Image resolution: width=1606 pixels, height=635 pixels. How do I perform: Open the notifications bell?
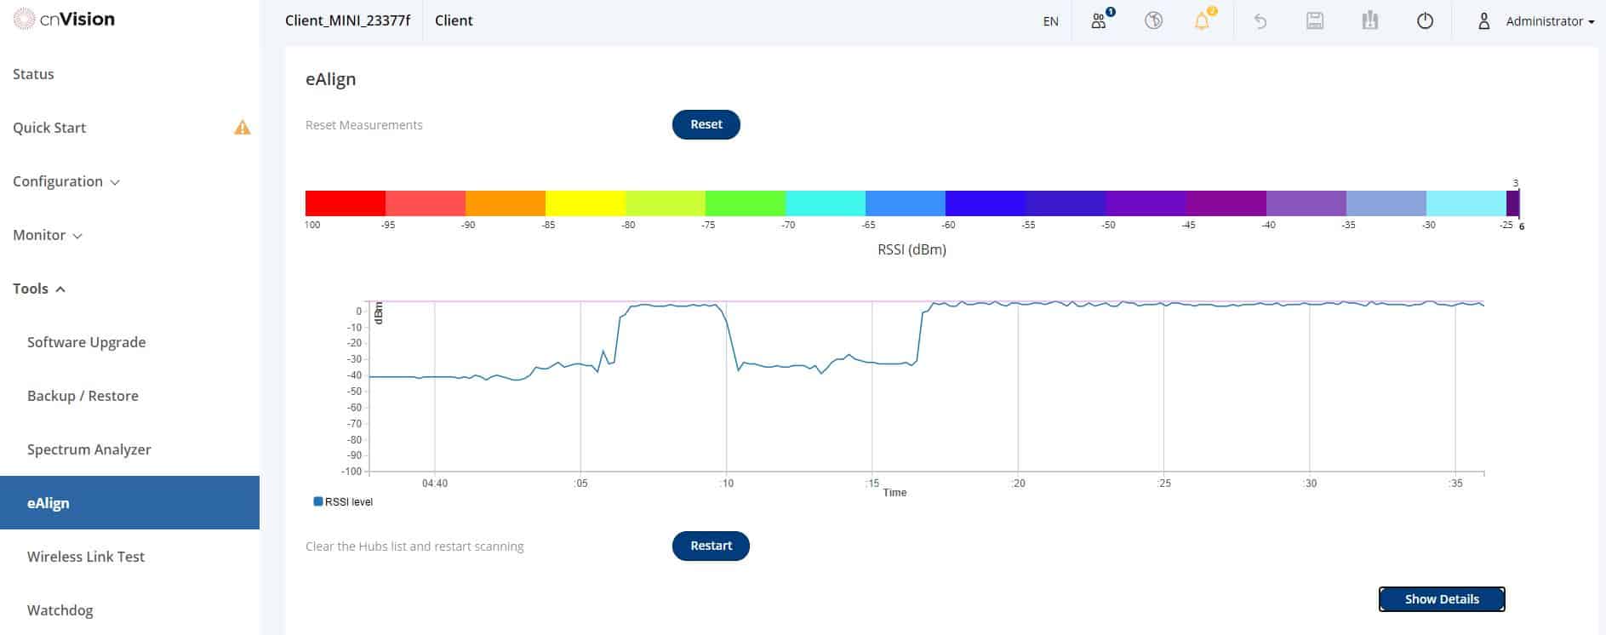click(x=1202, y=21)
